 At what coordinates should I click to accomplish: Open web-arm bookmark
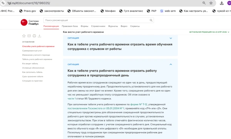pyautogui.click(x=168, y=11)
